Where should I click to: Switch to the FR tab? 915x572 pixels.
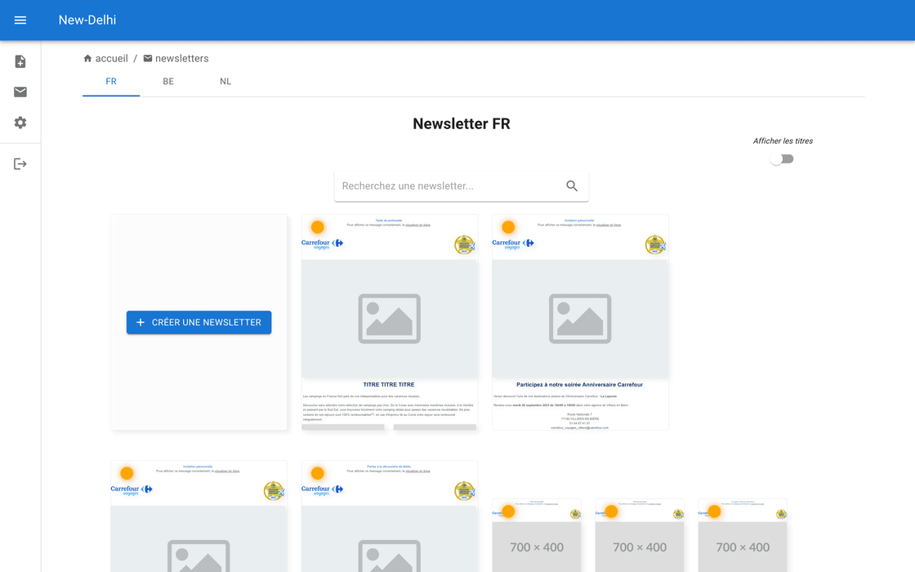(x=111, y=82)
